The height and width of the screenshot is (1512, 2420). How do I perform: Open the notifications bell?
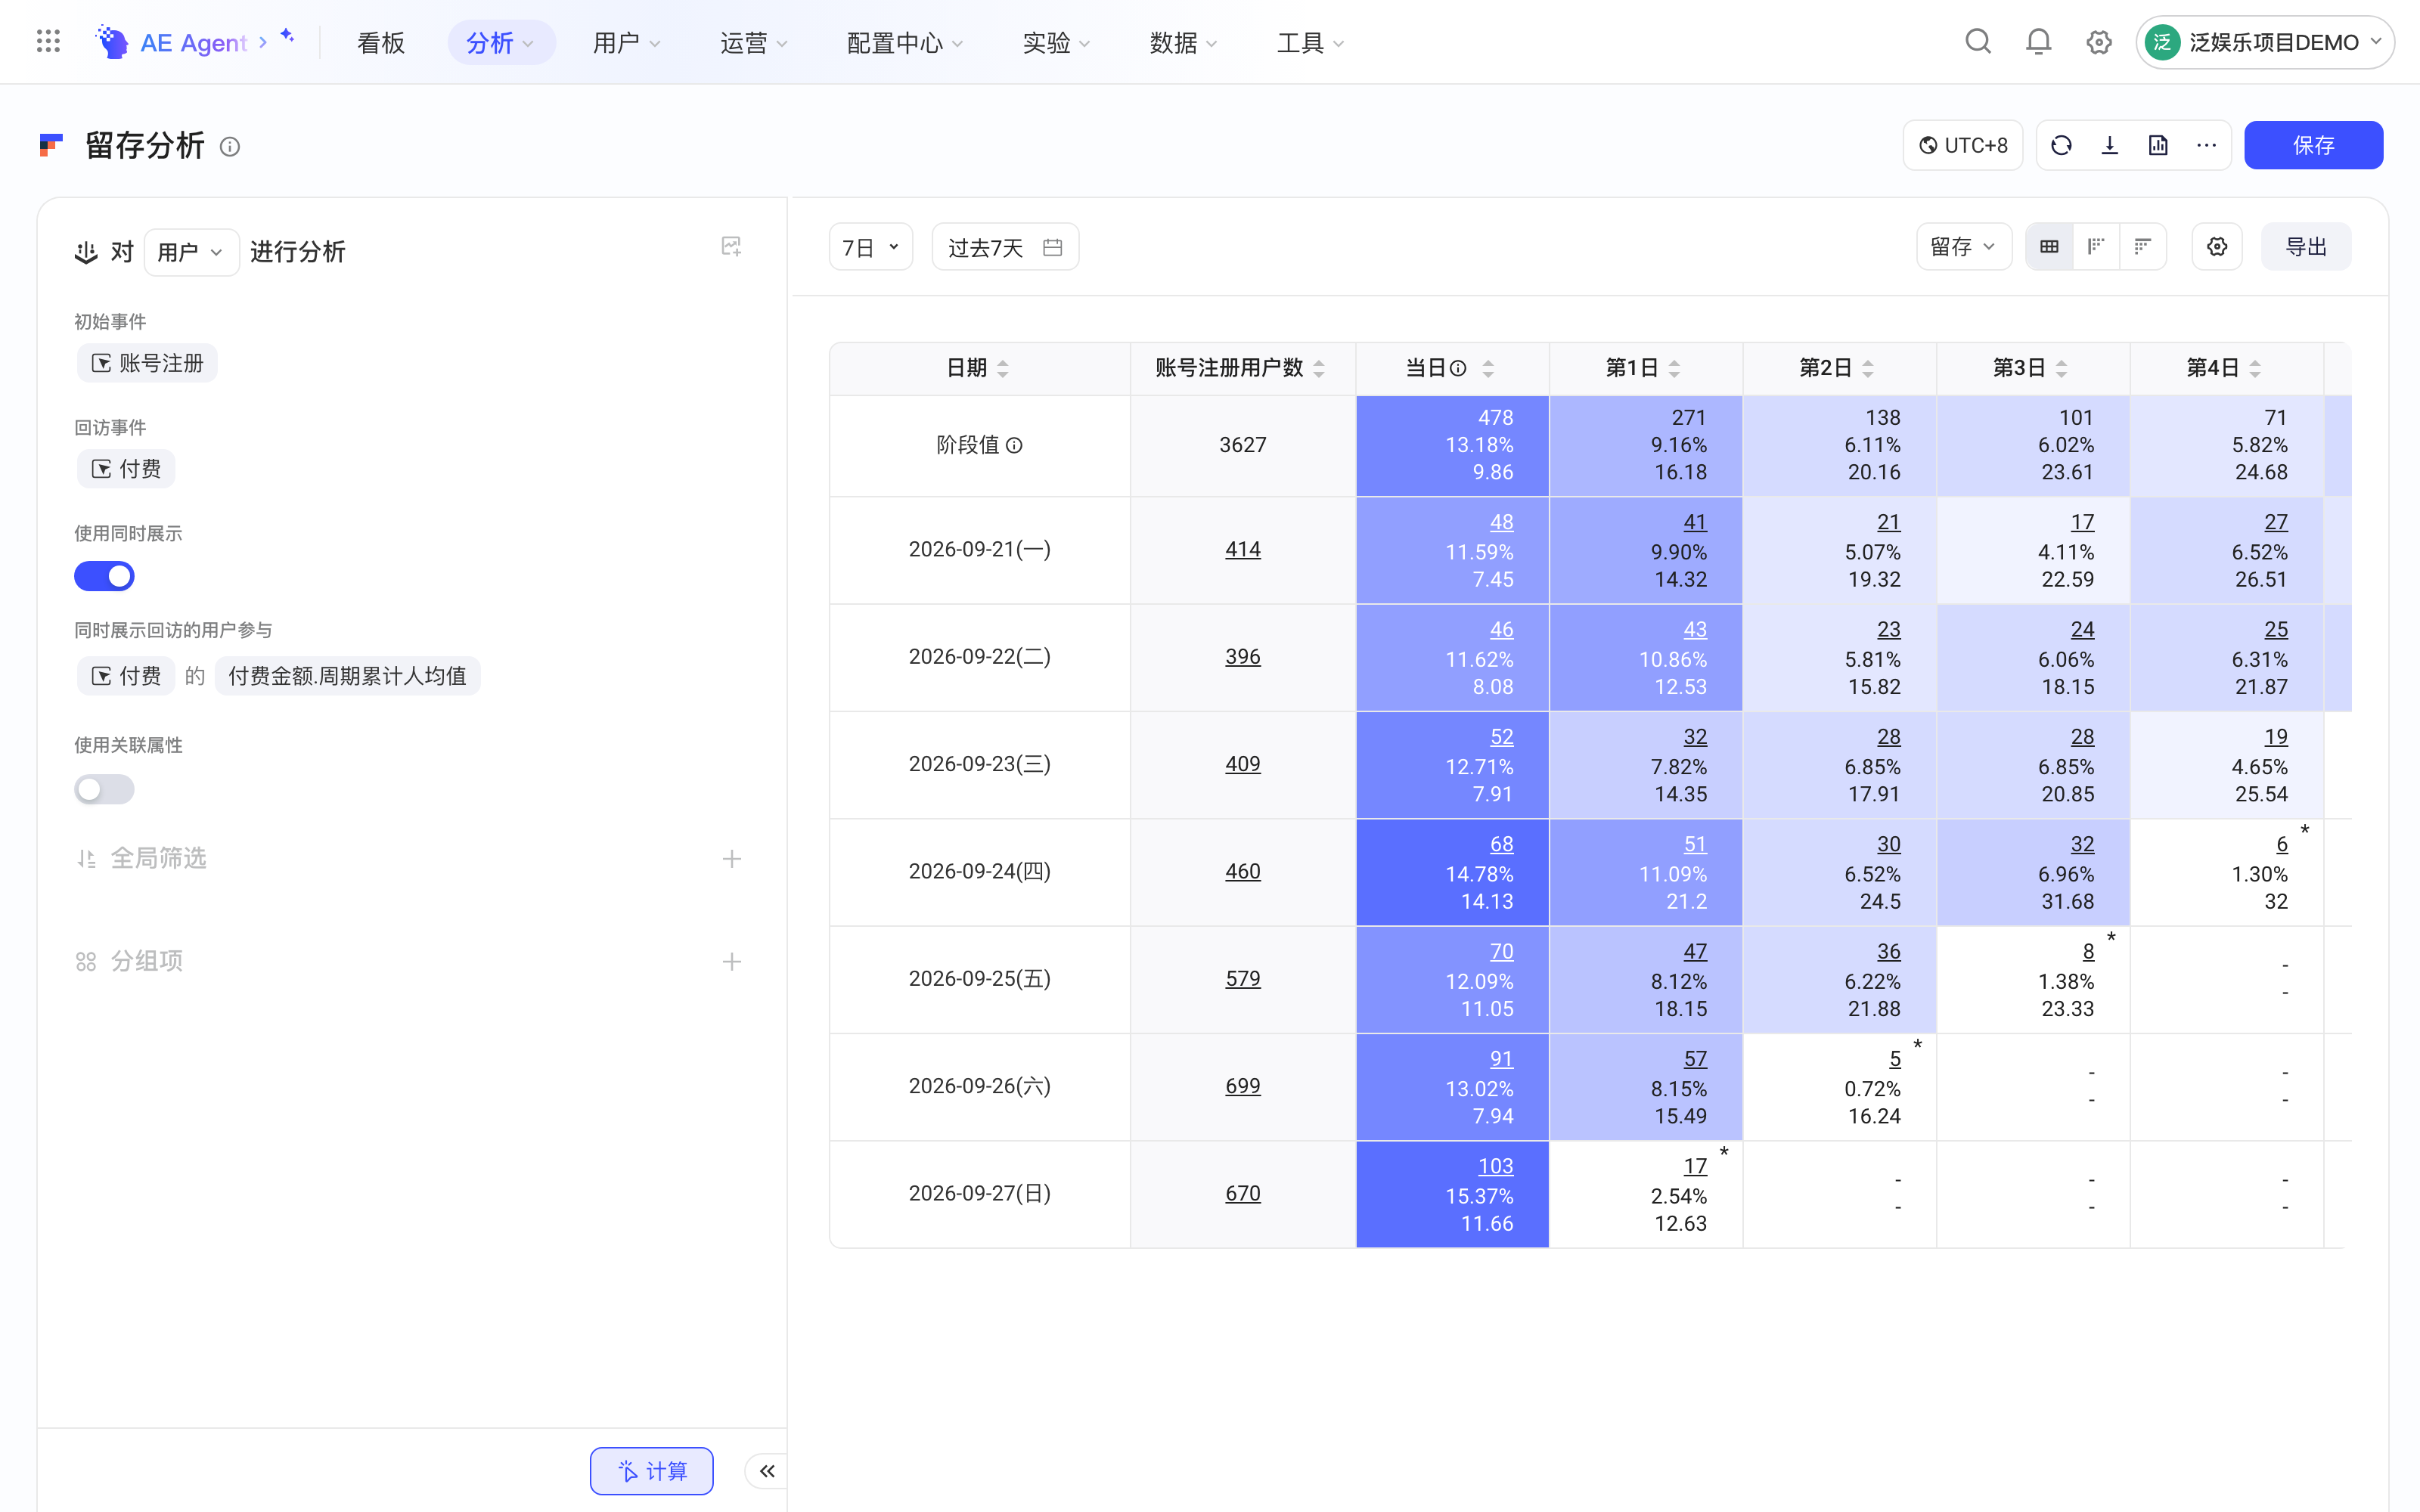[x=2038, y=41]
